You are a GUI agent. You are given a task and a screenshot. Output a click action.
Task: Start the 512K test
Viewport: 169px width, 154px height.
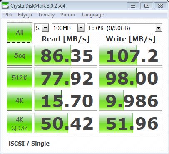[x=20, y=78]
